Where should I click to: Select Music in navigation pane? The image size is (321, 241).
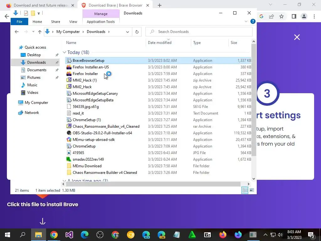point(32,85)
